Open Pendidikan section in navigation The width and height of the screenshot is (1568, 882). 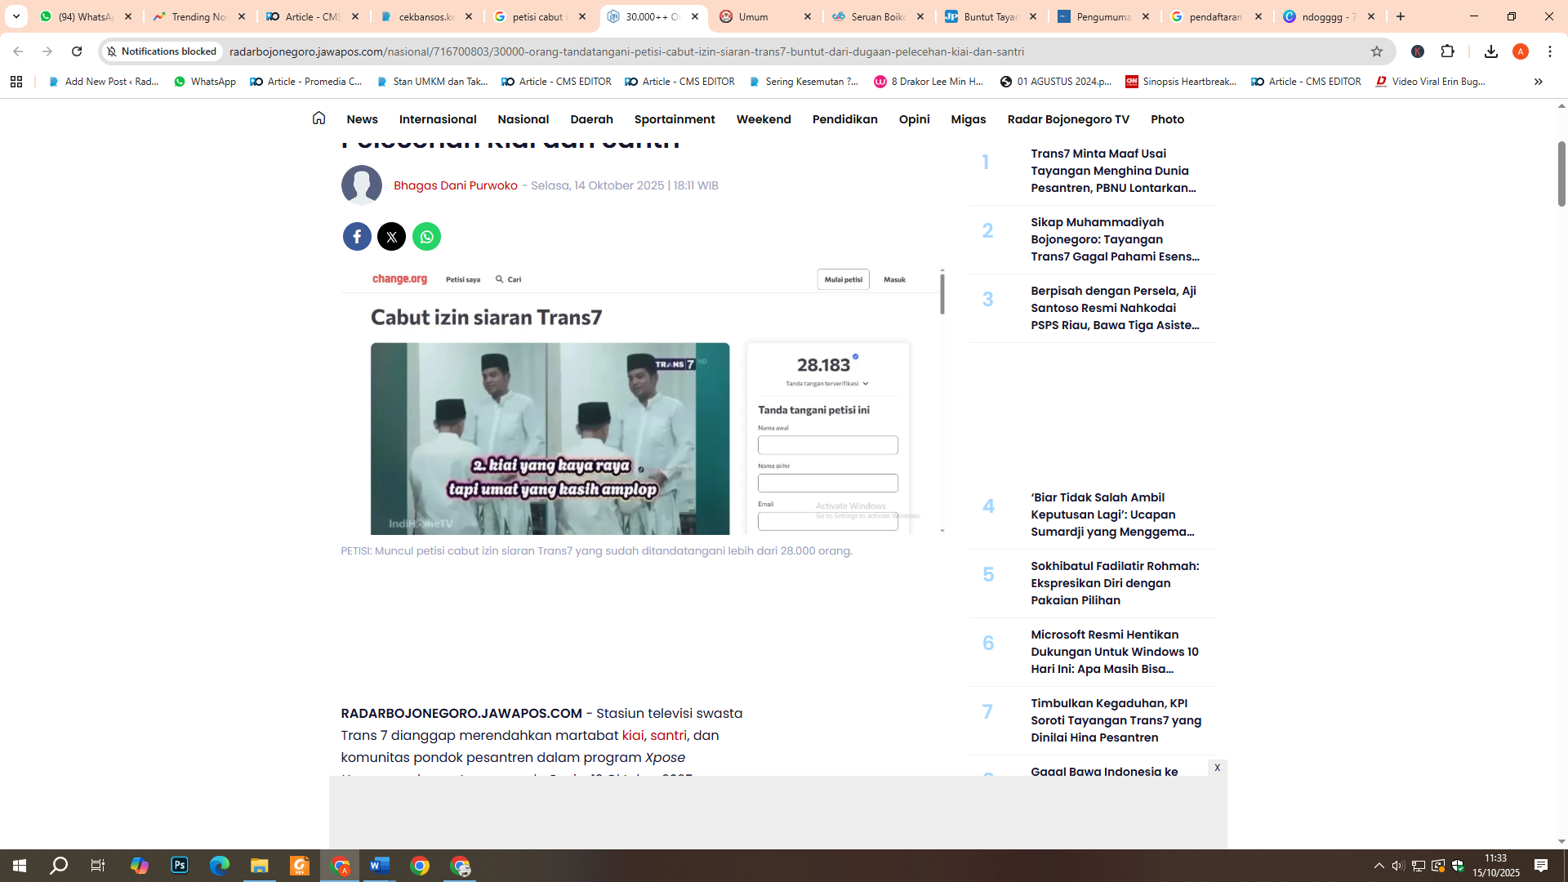coord(845,119)
